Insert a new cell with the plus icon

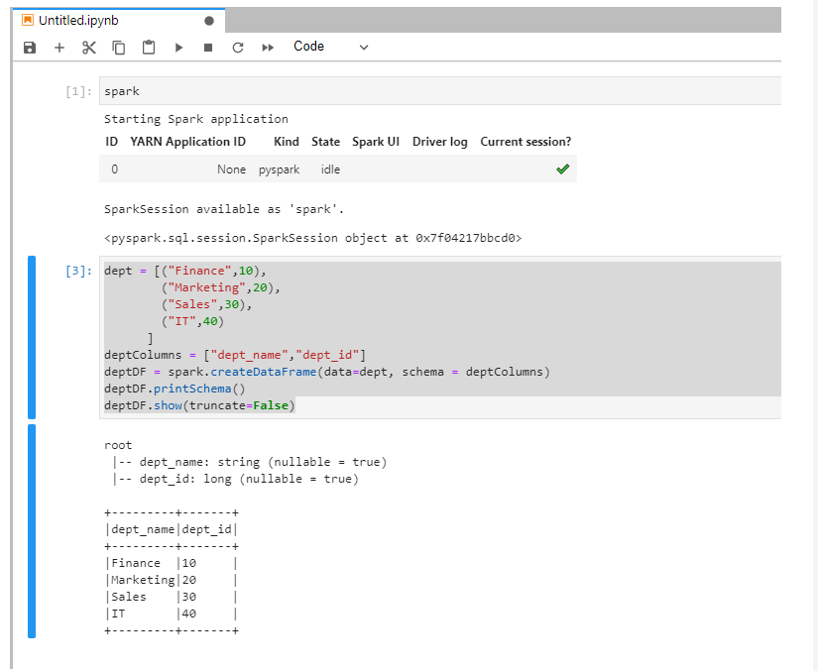[59, 48]
